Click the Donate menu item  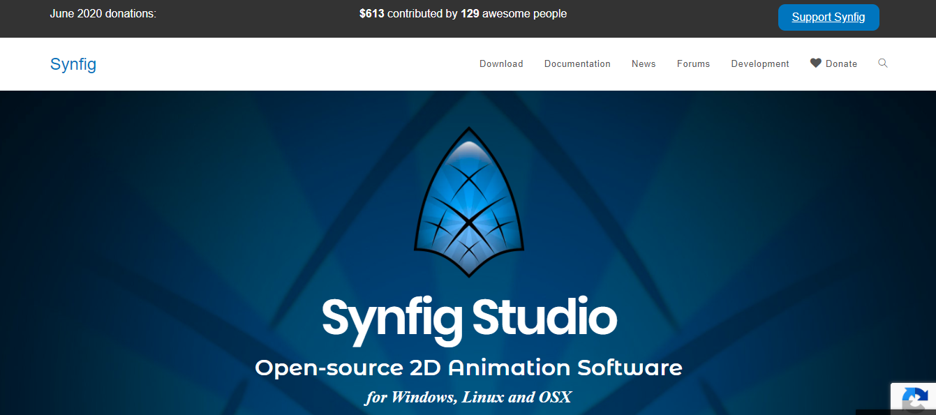click(x=833, y=63)
